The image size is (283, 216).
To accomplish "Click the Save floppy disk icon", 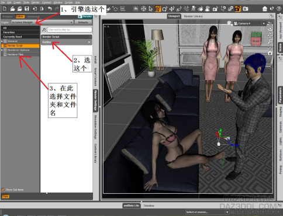I will click(27, 9).
